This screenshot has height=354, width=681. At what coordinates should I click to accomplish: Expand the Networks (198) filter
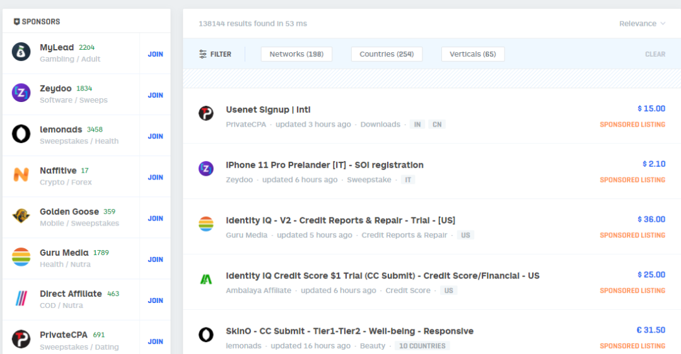pyautogui.click(x=296, y=54)
